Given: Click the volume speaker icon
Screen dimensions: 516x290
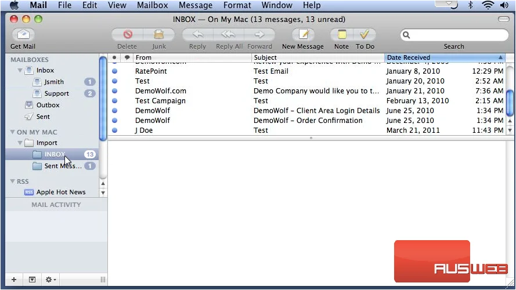Looking at the screenshot, I should tap(504, 5).
